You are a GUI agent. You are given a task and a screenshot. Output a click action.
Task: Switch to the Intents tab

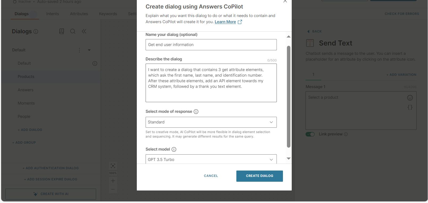[x=52, y=14]
